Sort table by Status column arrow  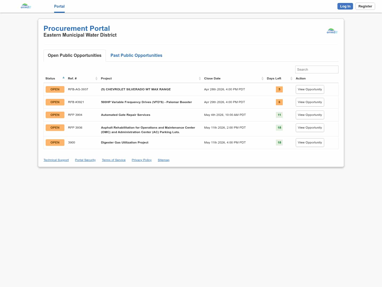pos(63,78)
